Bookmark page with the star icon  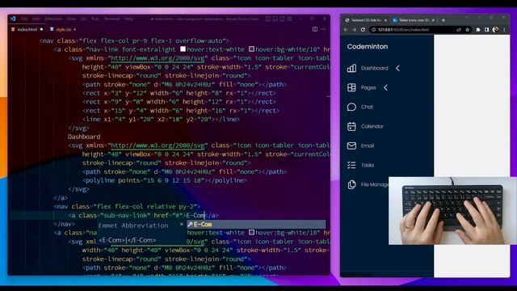(x=467, y=30)
